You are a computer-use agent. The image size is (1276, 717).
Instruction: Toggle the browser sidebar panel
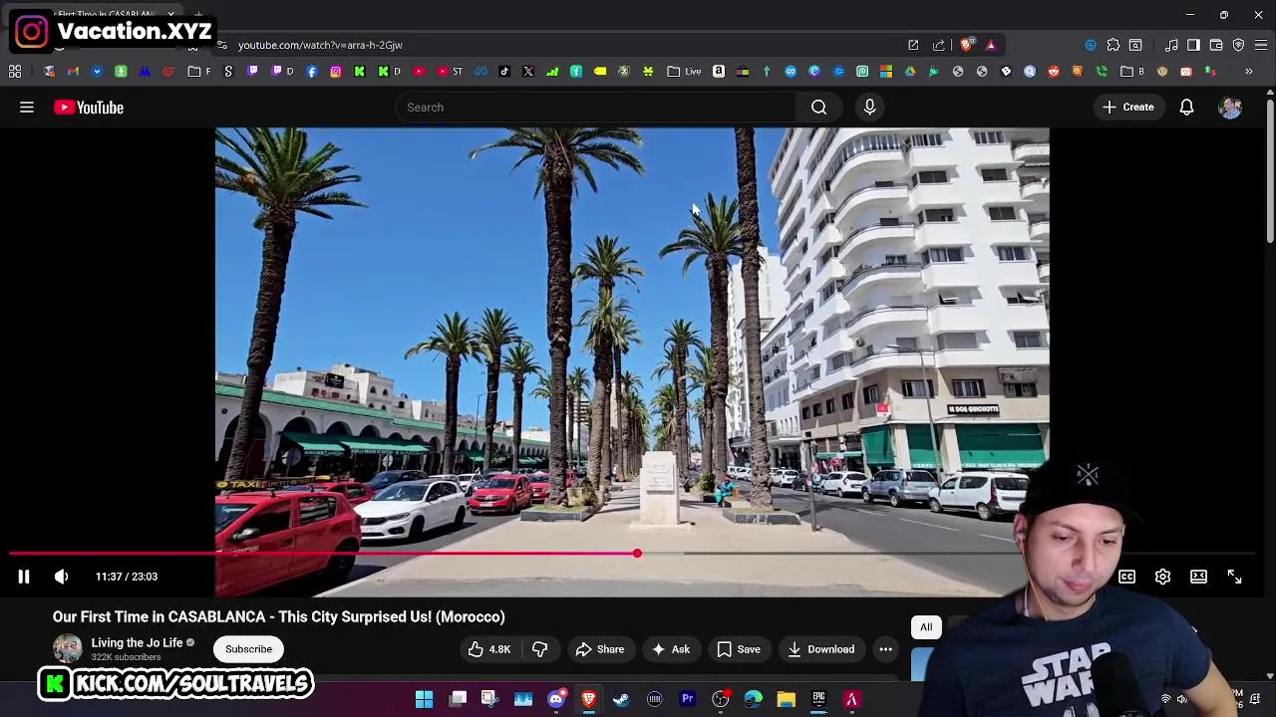(x=1193, y=45)
